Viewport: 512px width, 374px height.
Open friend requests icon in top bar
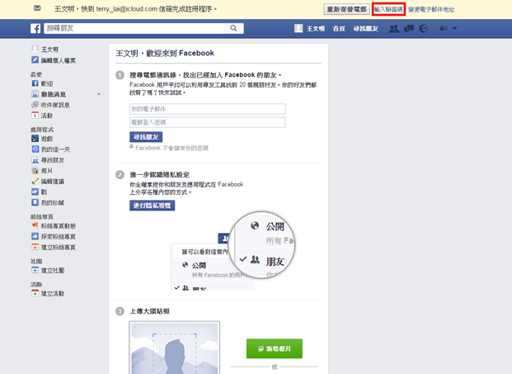[394, 29]
